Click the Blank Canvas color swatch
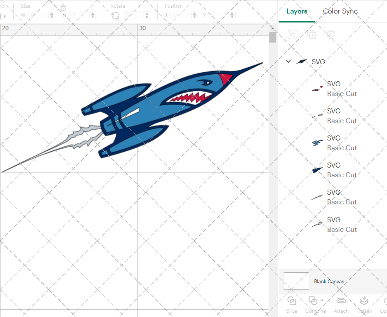387x317 pixels. point(296,281)
